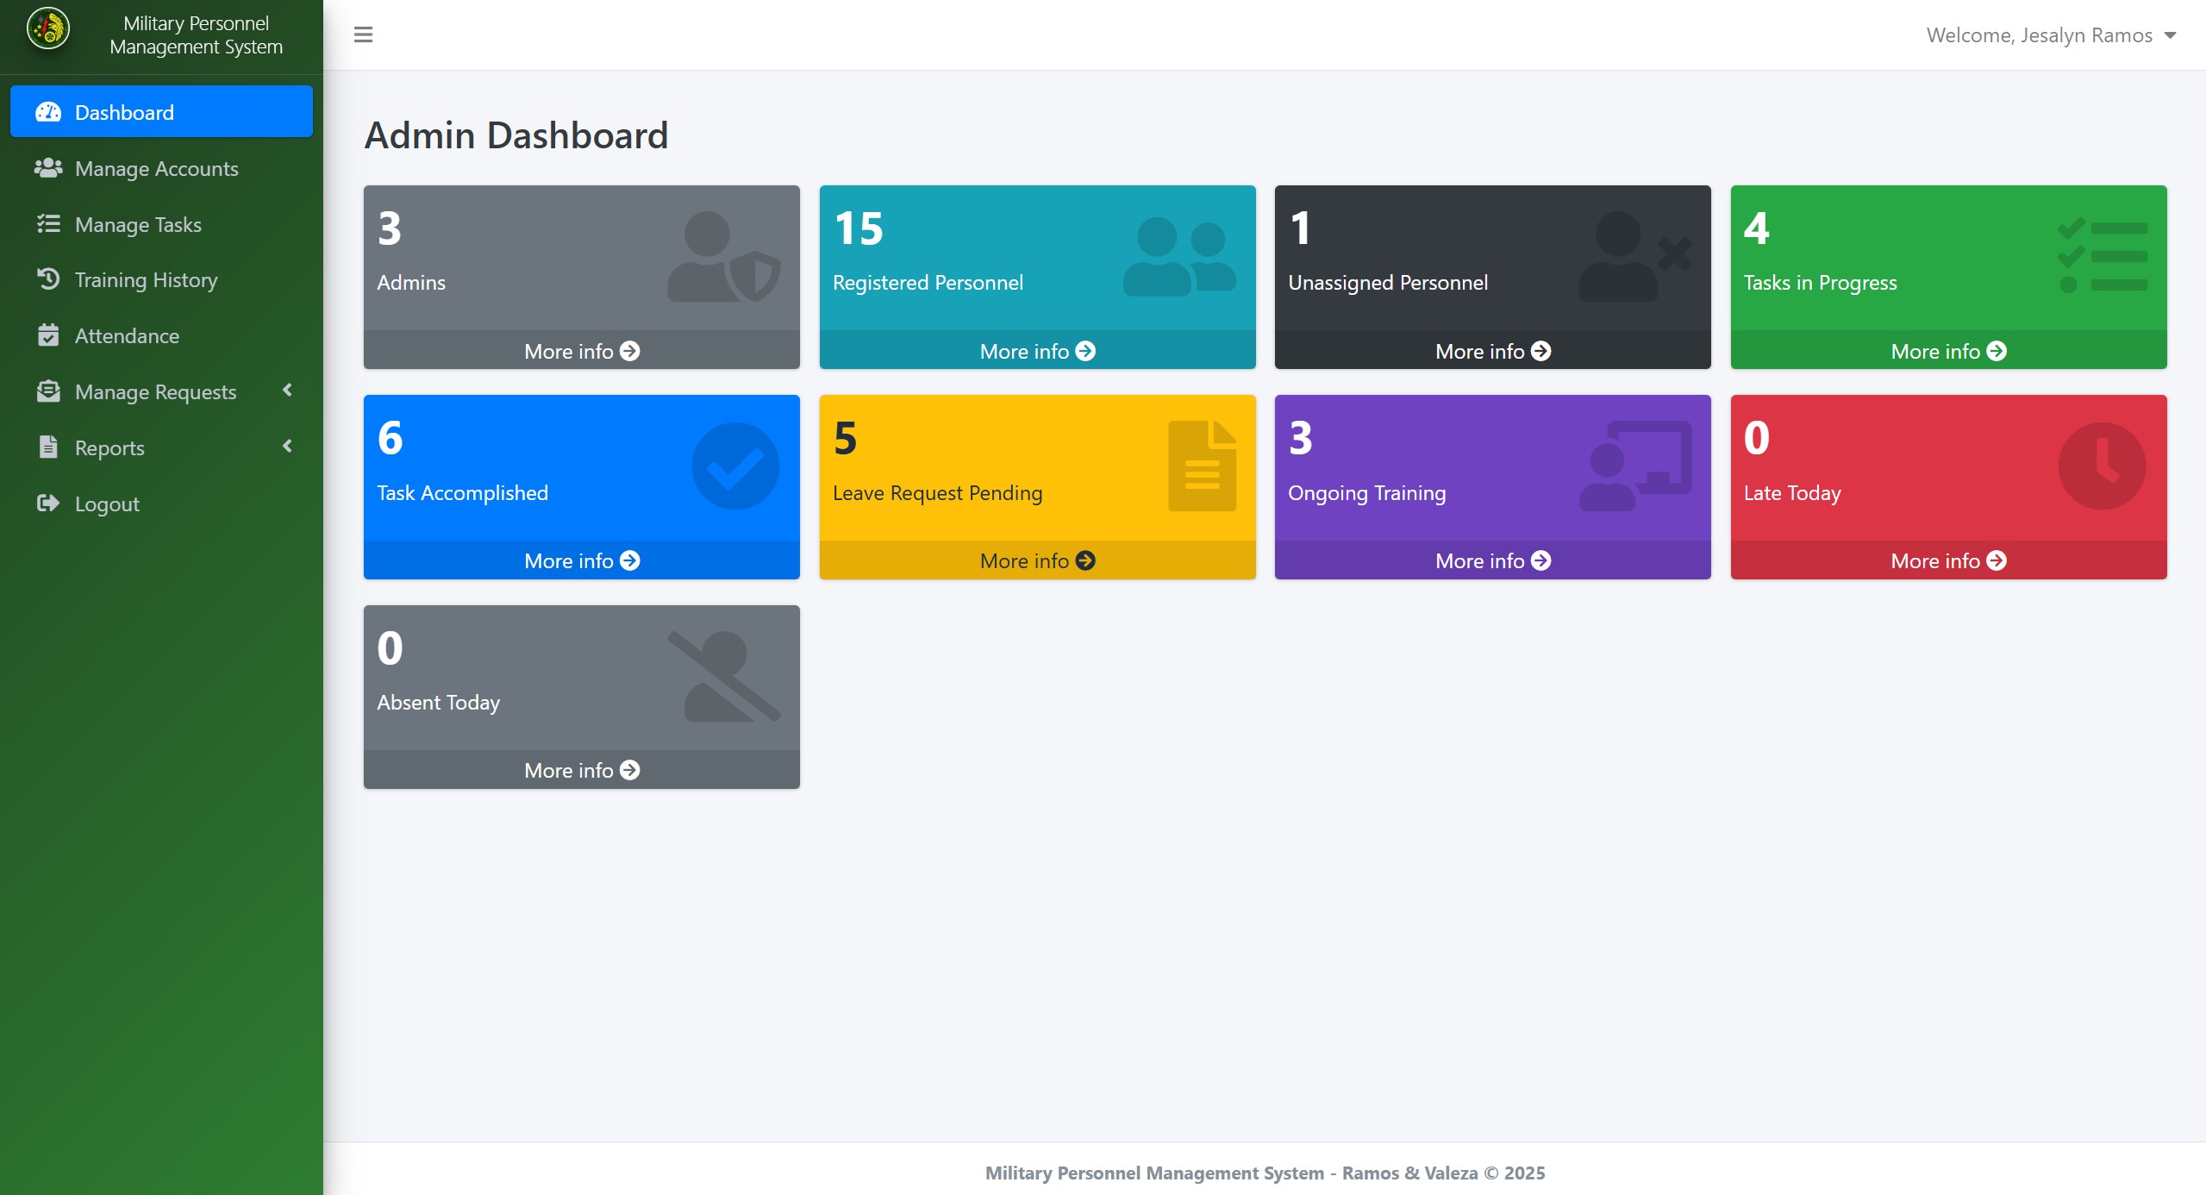
Task: Click the hamburger sidebar toggle icon
Action: pos(363,34)
